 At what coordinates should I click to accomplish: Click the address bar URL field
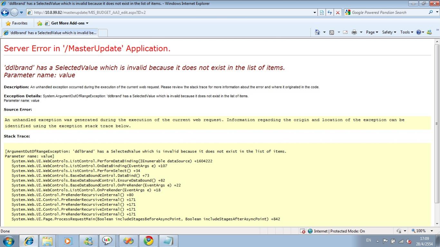170,13
